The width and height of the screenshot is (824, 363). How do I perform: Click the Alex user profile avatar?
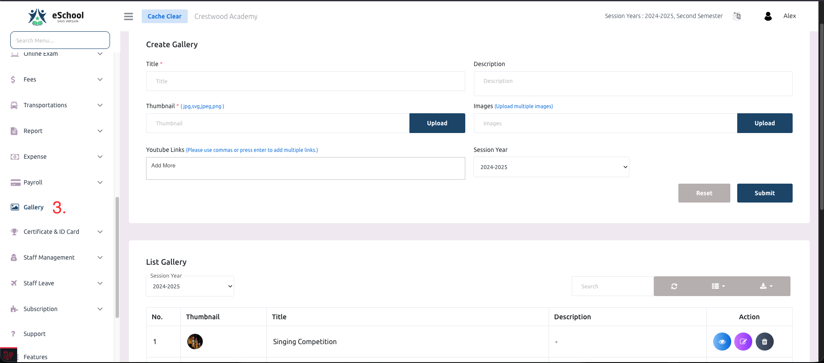[x=768, y=16]
